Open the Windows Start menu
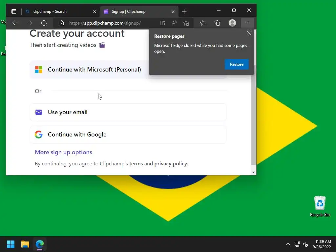This screenshot has height=252, width=336. (10, 244)
